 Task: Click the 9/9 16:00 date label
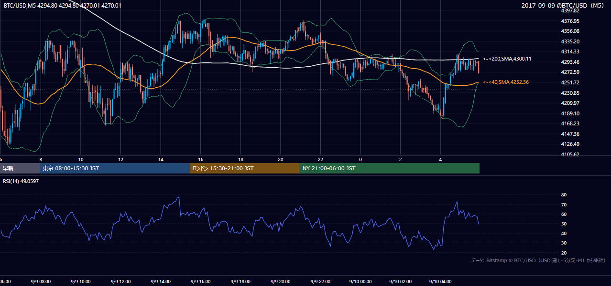pos(201,282)
